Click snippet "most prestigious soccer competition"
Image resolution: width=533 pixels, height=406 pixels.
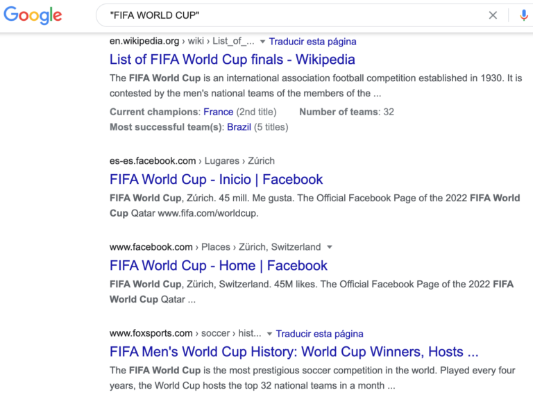click(312, 378)
